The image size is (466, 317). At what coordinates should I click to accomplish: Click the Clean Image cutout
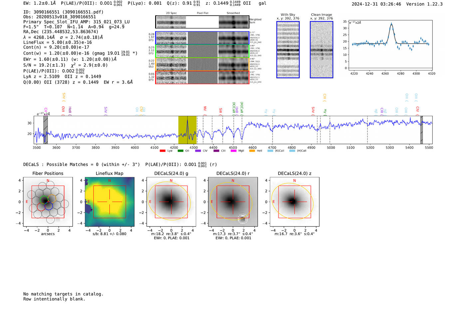[322, 50]
